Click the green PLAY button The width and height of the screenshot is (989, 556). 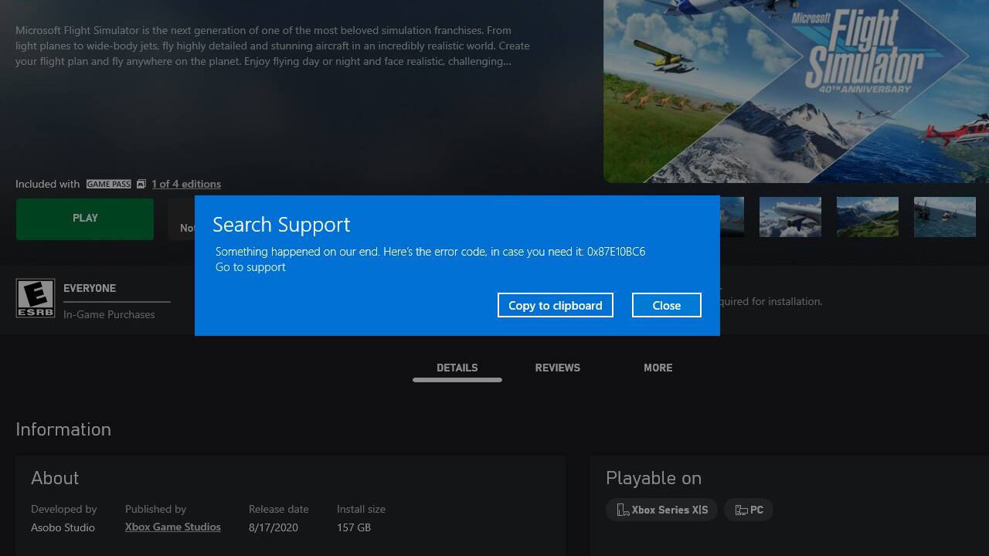[x=85, y=219]
